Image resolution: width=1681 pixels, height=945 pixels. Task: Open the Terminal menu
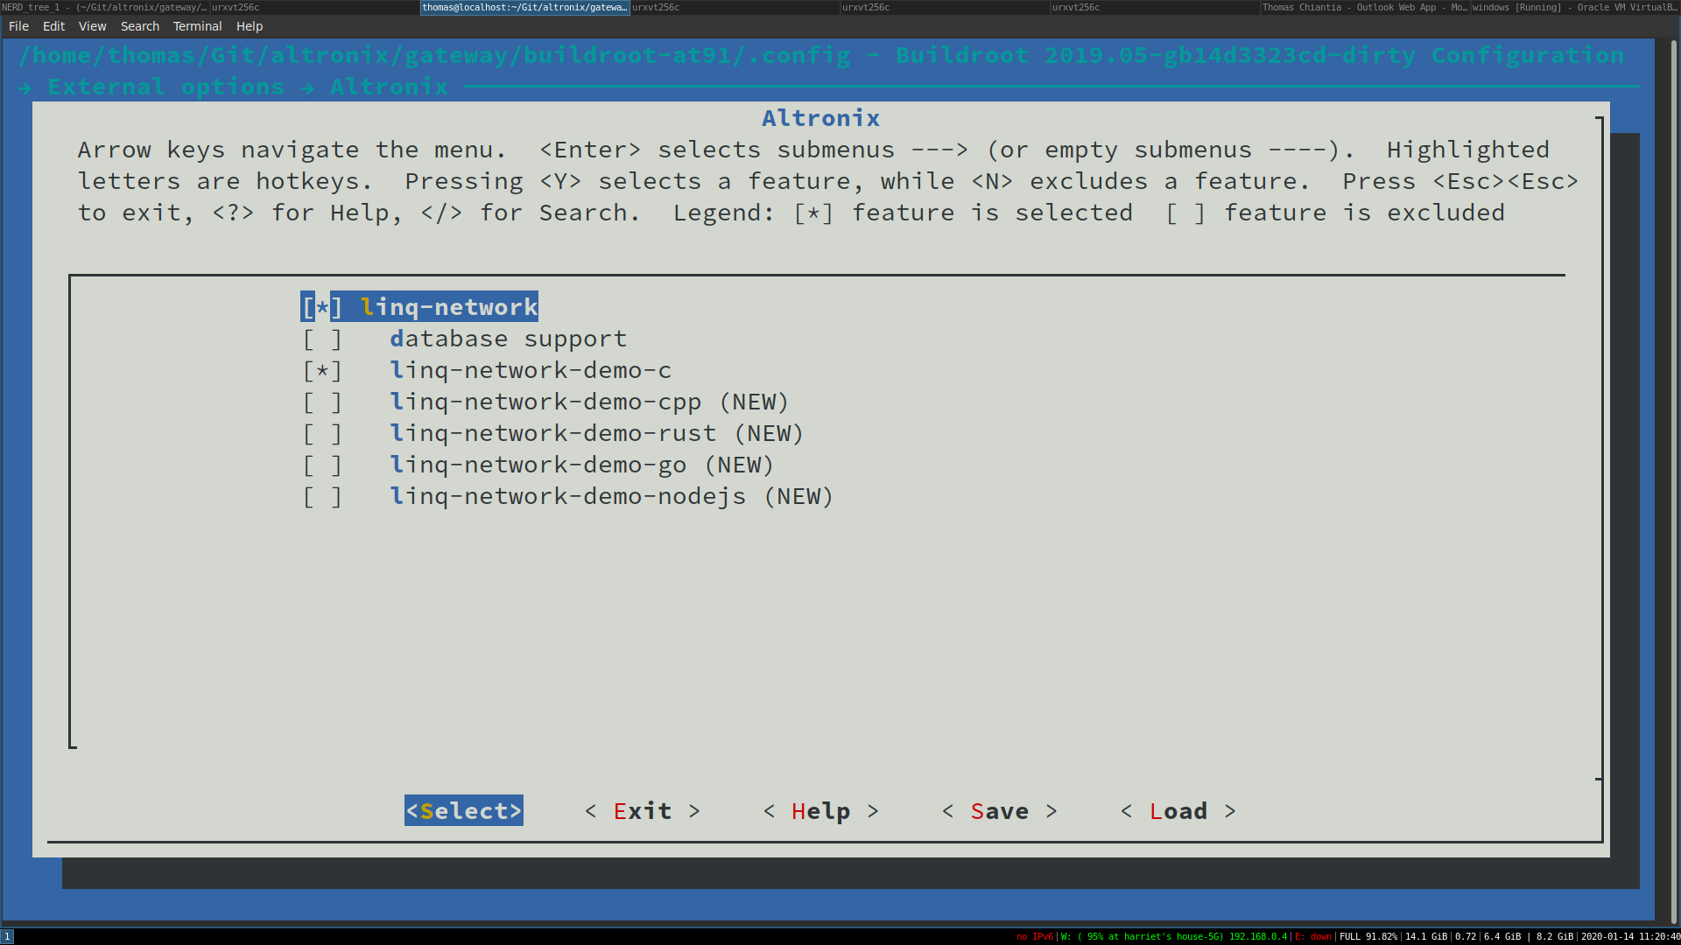[197, 26]
